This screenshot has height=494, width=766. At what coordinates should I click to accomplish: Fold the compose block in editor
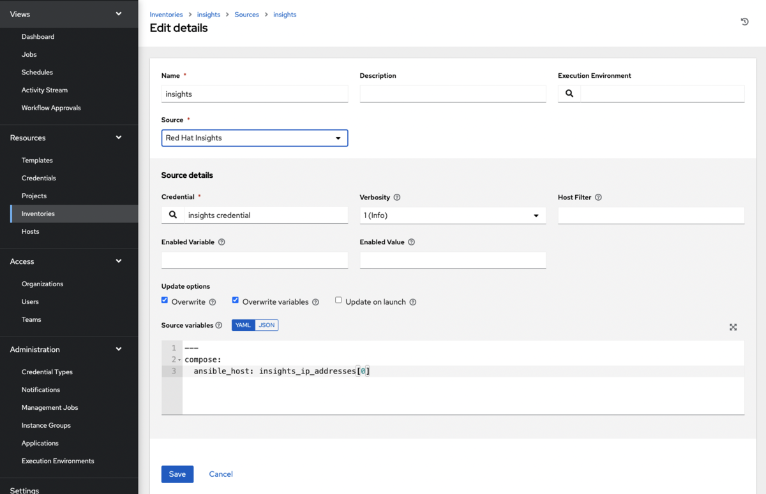click(180, 360)
